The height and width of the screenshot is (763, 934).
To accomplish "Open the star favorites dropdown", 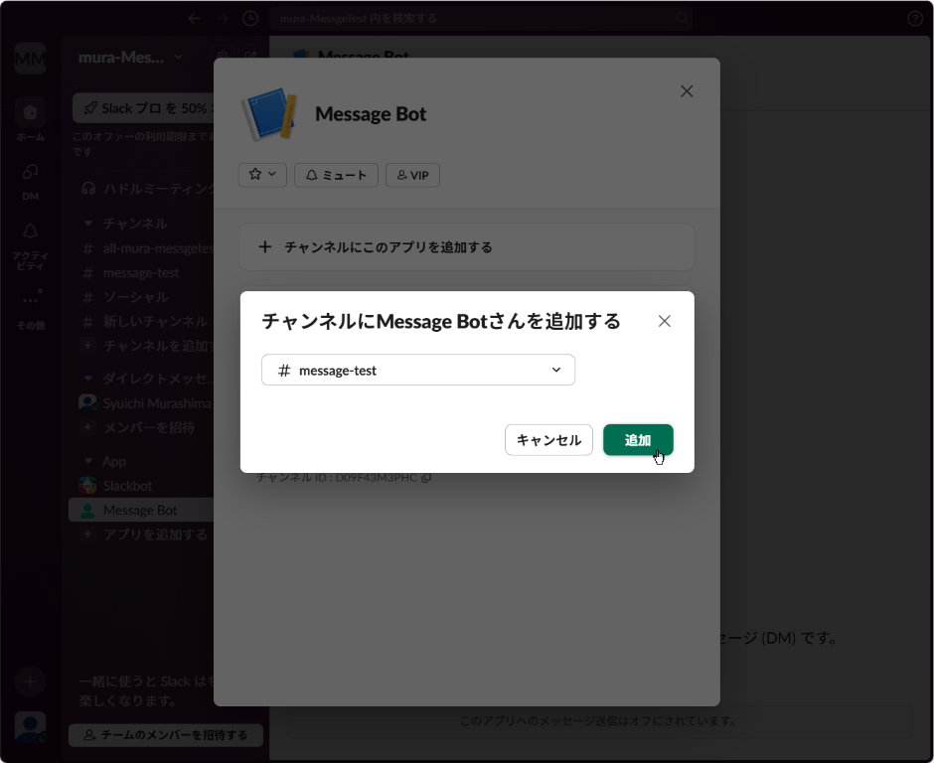I will (x=262, y=175).
